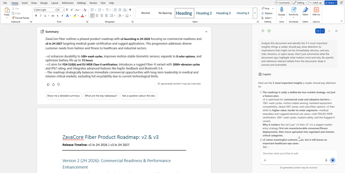This screenshot has height=173, width=345.
Task: Apply yellow text highlight color
Action: click(75, 16)
